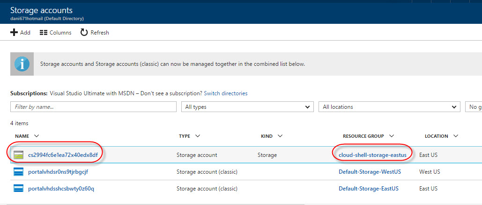This screenshot has width=482, height=205.
Task: Sort by the LOCATION column header
Action: (x=436, y=136)
